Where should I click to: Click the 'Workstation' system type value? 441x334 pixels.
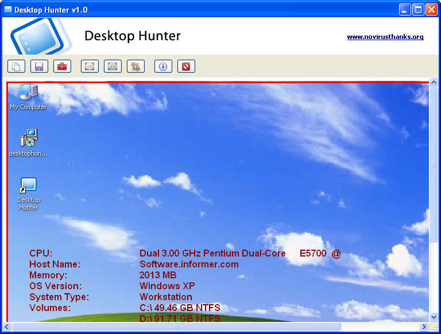[x=165, y=297]
